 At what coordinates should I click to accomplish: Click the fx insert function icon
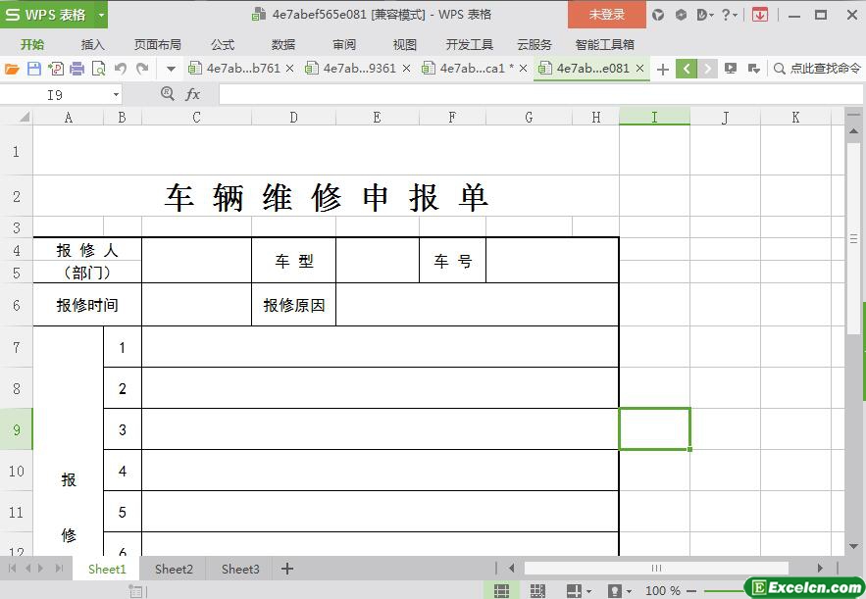(193, 94)
